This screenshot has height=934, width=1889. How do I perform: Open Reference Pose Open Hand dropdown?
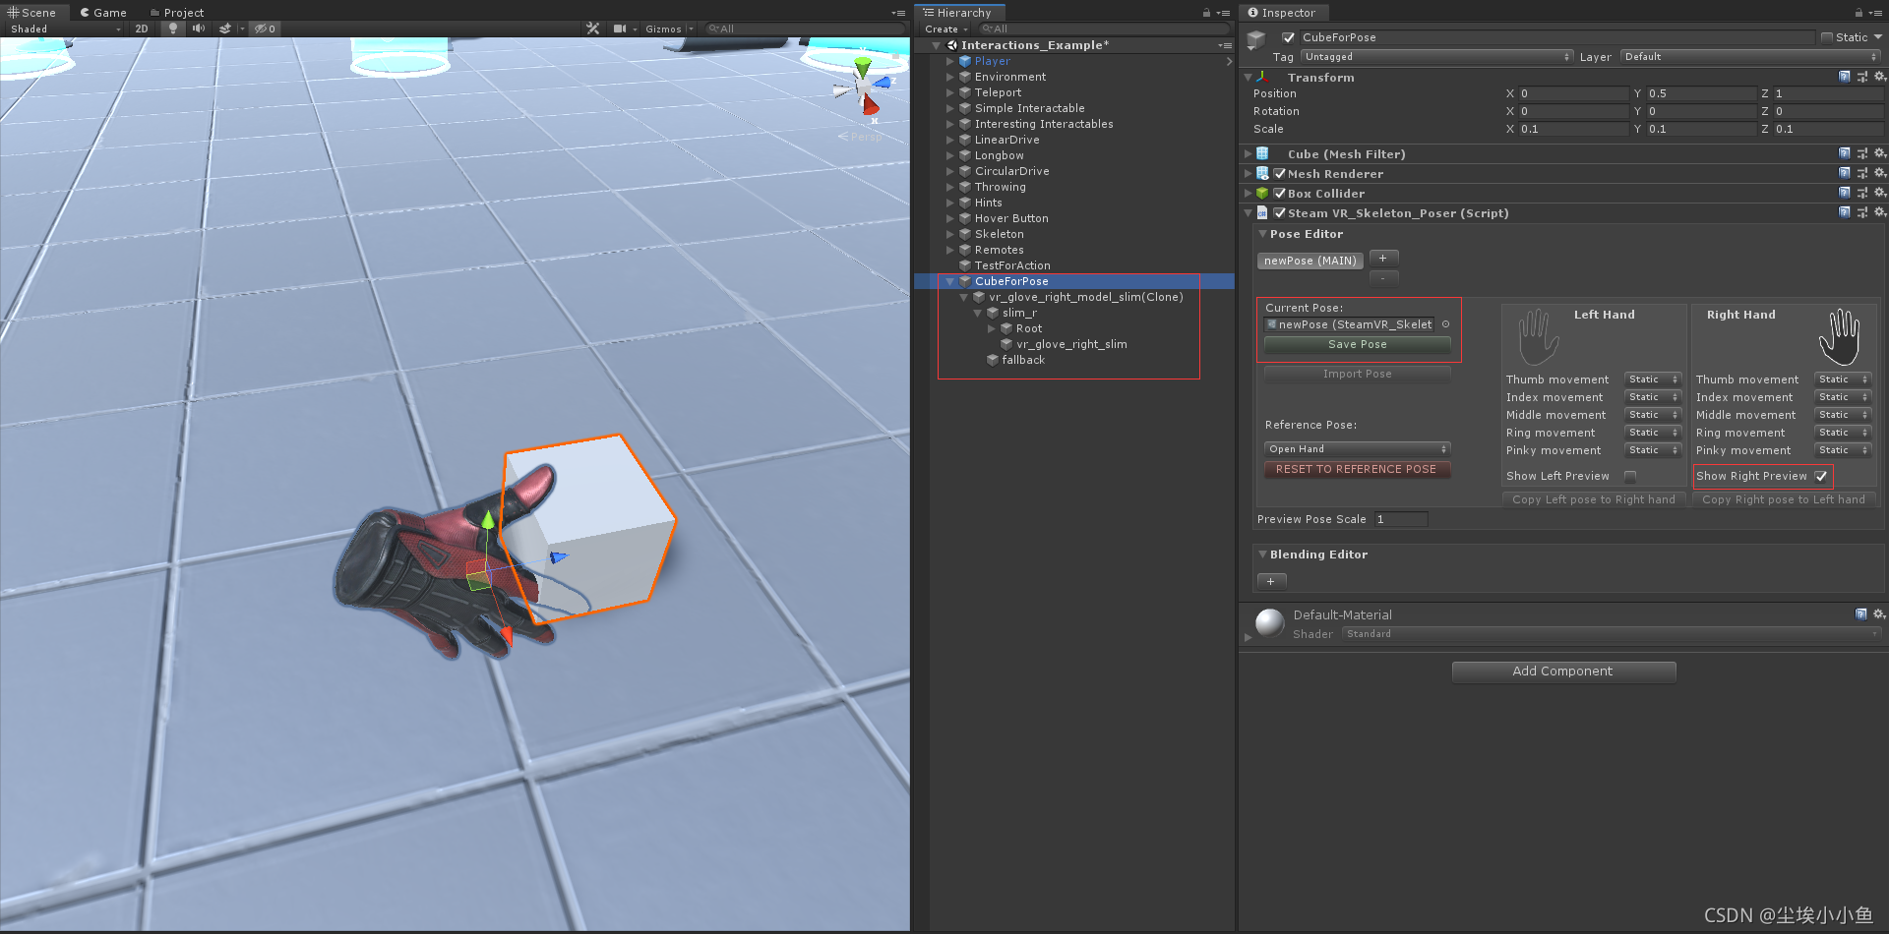(1358, 449)
